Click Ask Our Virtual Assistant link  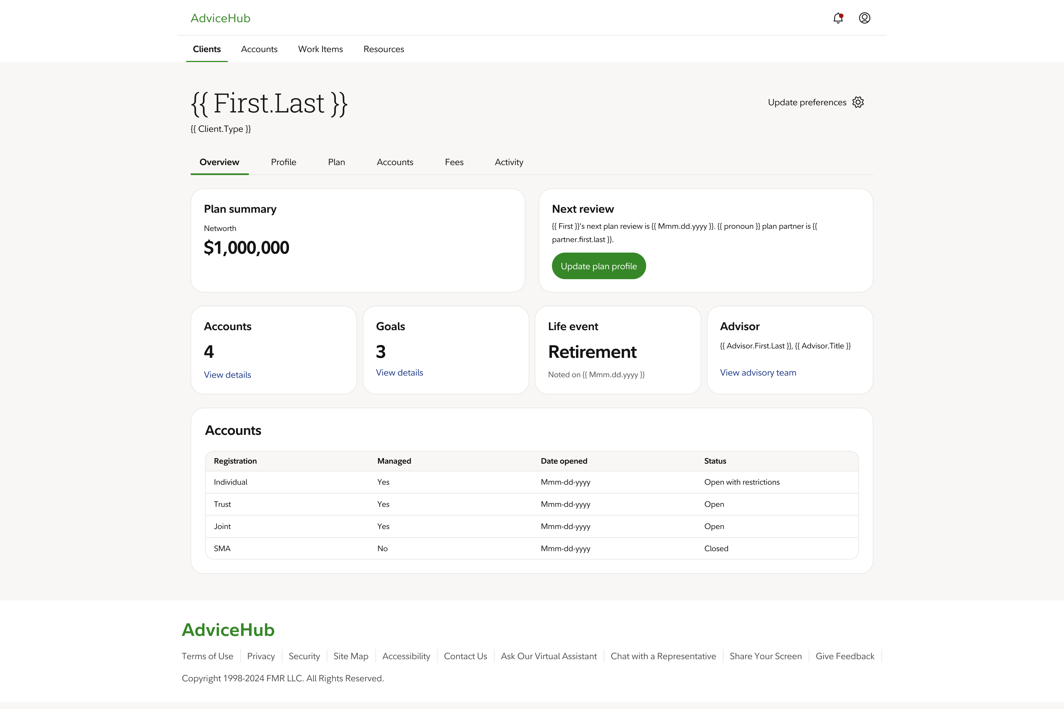549,656
